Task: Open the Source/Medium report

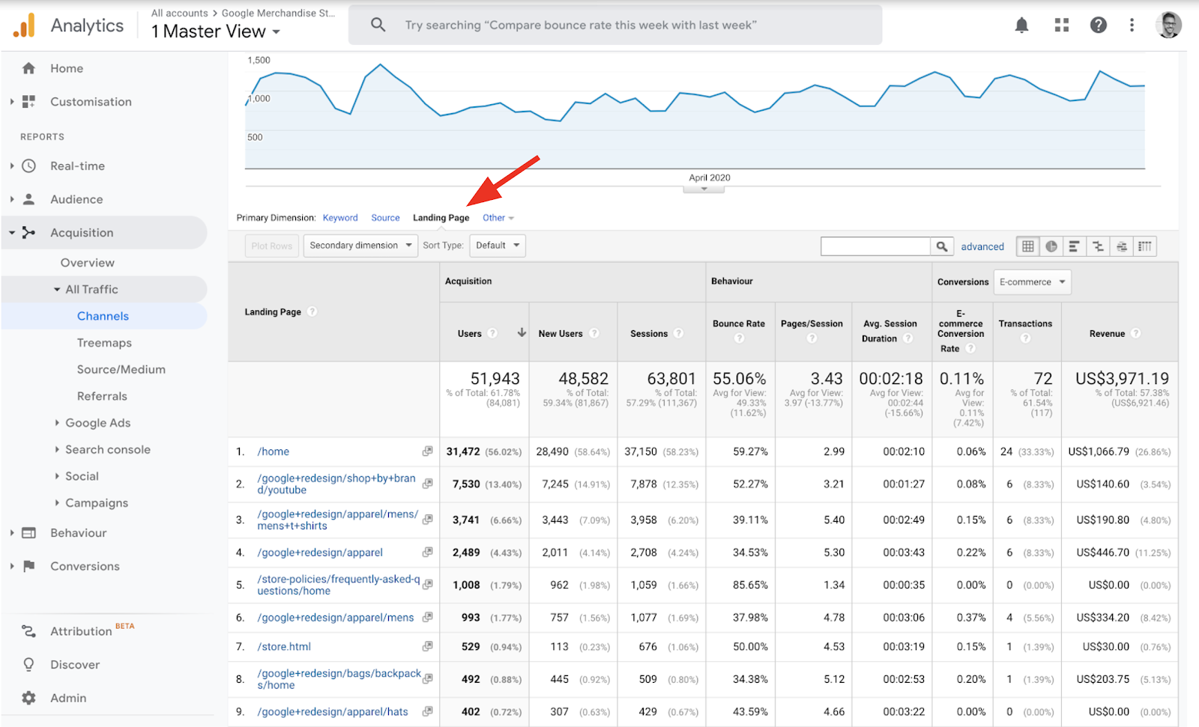Action: coord(121,369)
